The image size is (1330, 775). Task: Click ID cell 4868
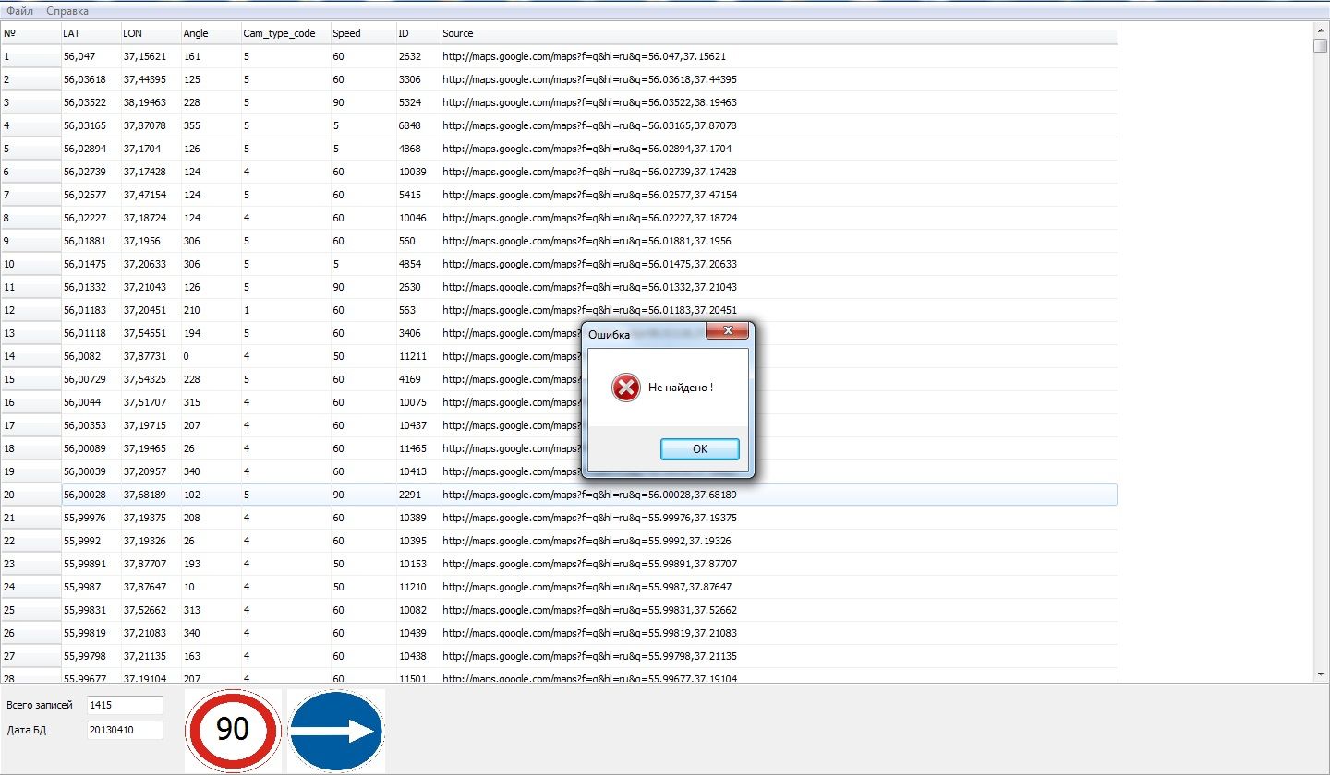pyautogui.click(x=417, y=149)
